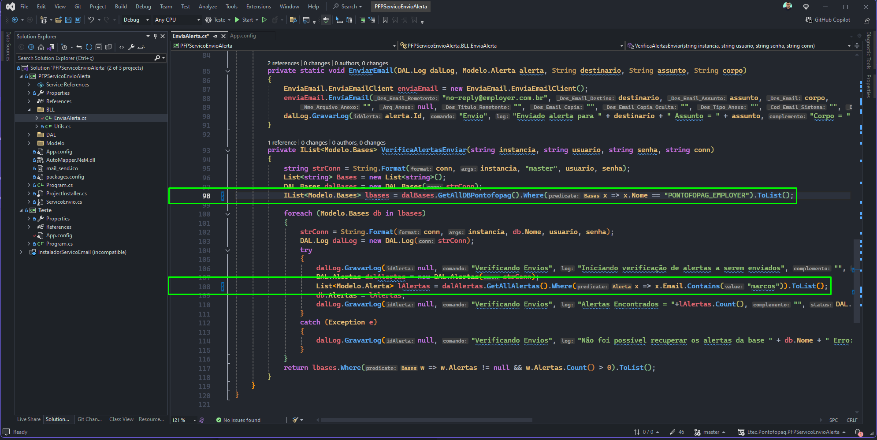Screen dimensions: 877x440
Task: Focus the Search Solution Explorer input field
Action: click(x=85, y=58)
